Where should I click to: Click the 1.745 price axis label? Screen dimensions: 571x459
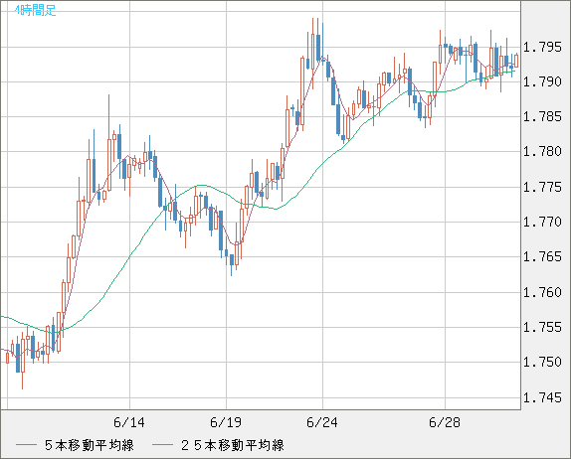542,397
